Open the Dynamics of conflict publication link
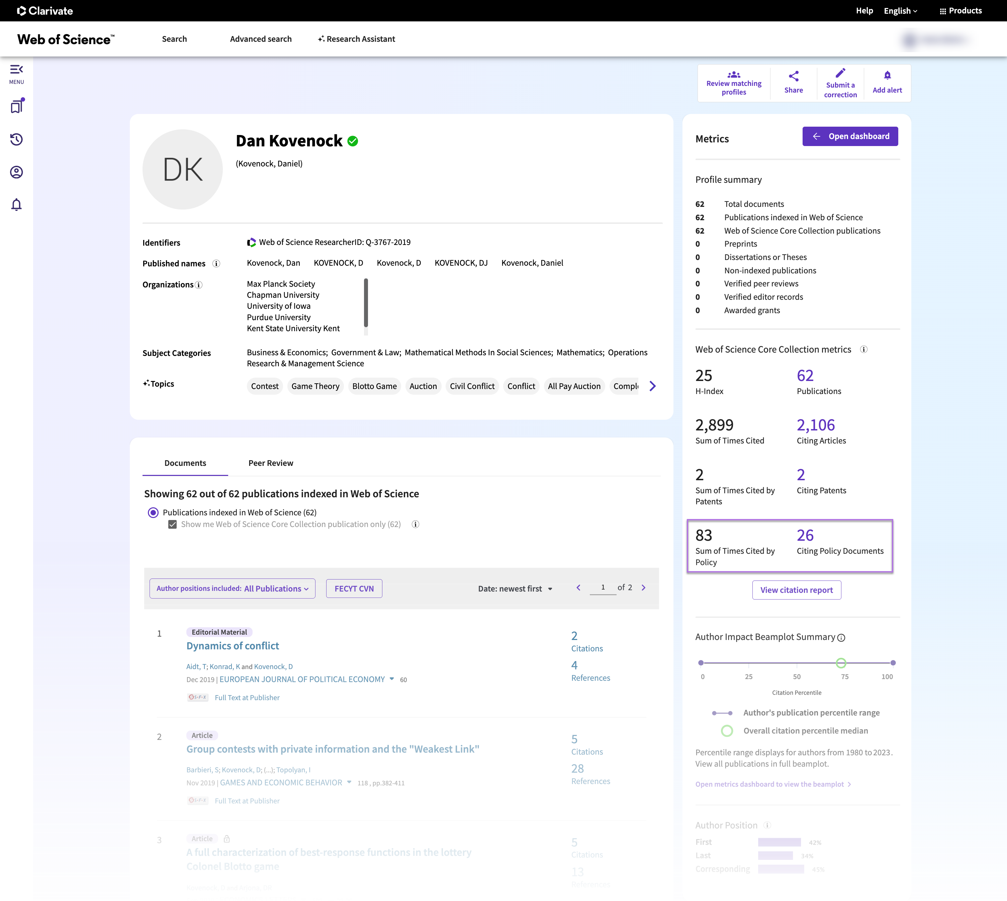 233,646
